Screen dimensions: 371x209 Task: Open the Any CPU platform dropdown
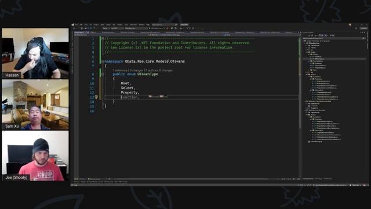tap(117, 28)
